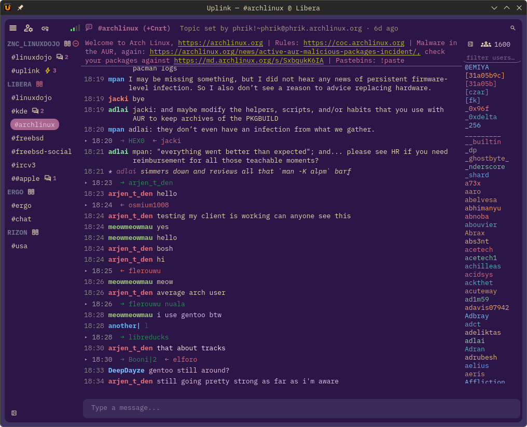Screen dimensions: 527x427
Task: Switch to the #freebsd channel
Action: (27, 138)
